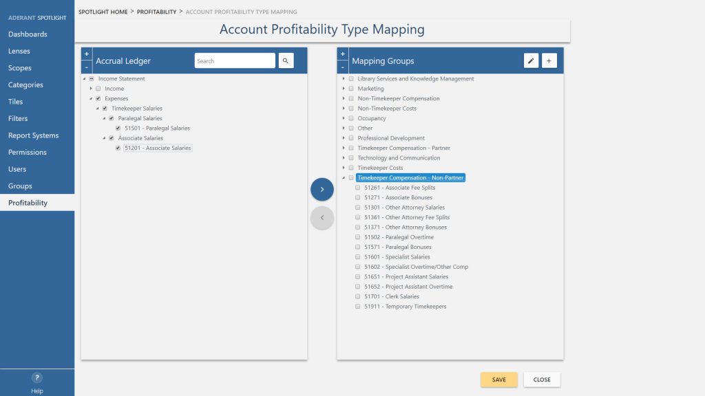Tick the Income checkbox in the ledger tree
The image size is (705, 396).
[98, 89]
